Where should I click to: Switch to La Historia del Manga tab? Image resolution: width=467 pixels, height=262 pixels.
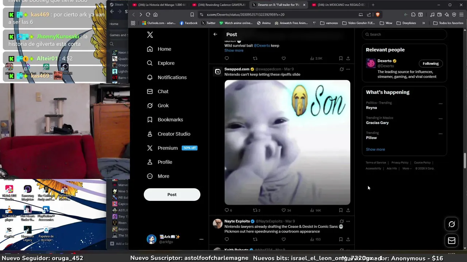pyautogui.click(x=159, y=5)
